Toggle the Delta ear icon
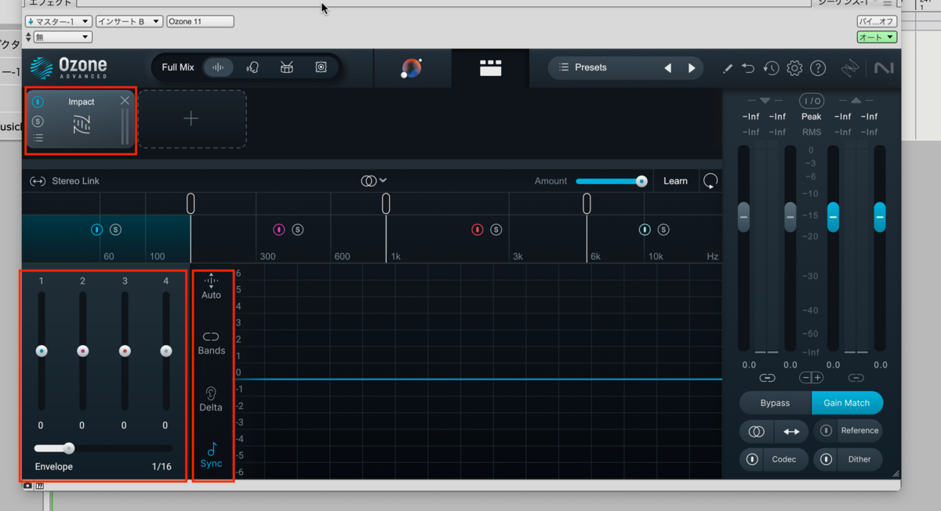The height and width of the screenshot is (511, 941). point(211,399)
